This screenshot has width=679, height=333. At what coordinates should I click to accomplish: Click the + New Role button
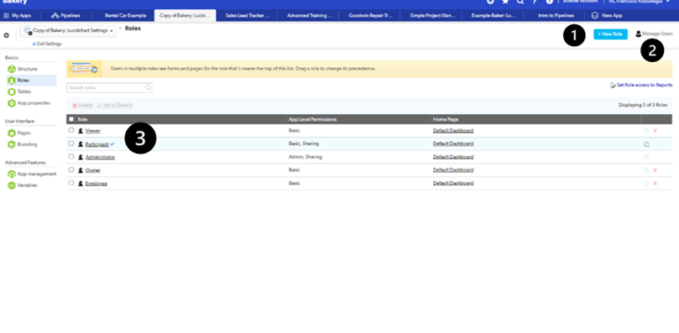pos(610,34)
